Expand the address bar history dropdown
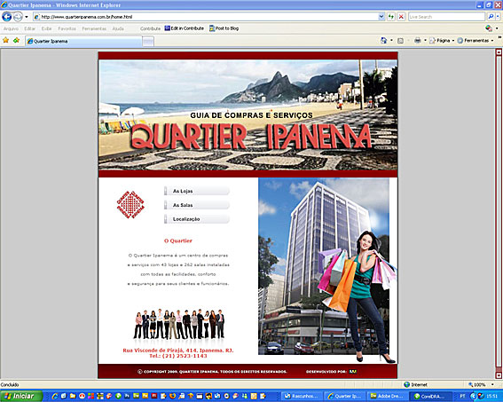The image size is (503, 402). tap(381, 17)
